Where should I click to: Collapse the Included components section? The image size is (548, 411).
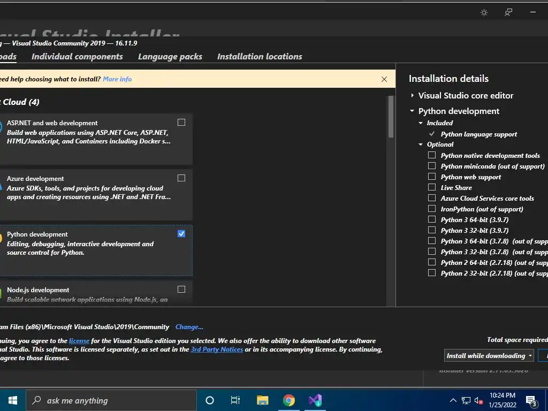pyautogui.click(x=421, y=123)
